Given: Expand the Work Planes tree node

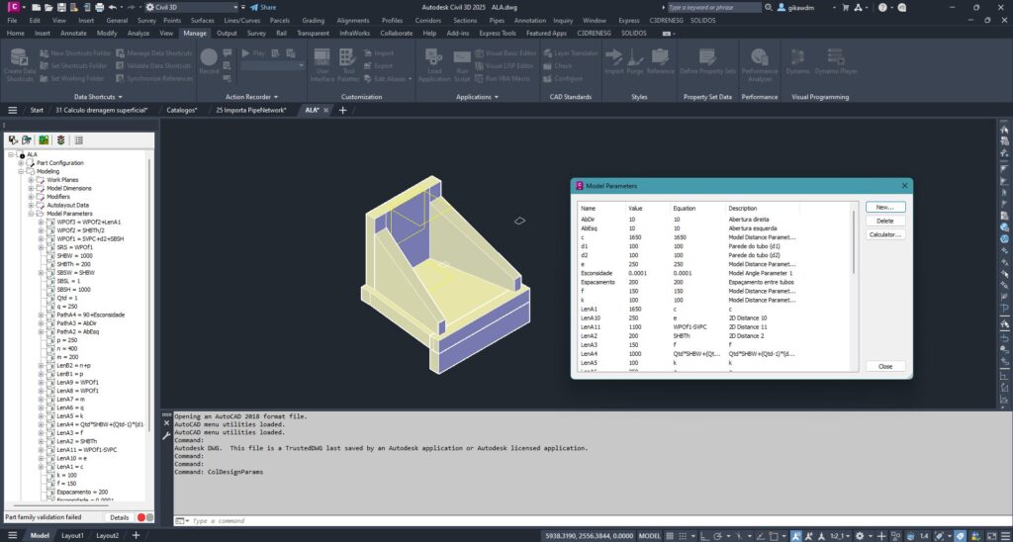Looking at the screenshot, I should (x=31, y=180).
